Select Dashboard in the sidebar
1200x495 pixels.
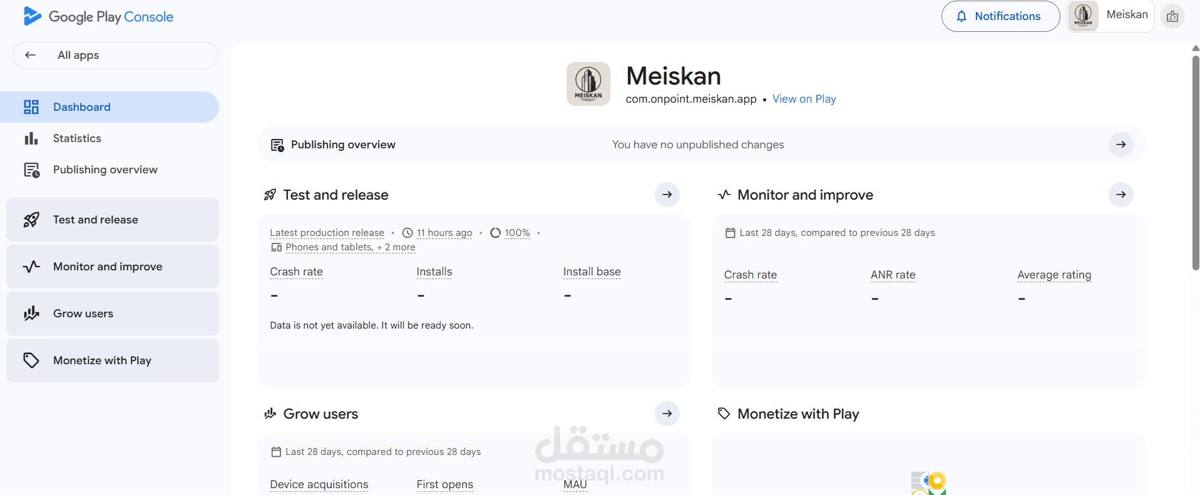click(x=110, y=107)
